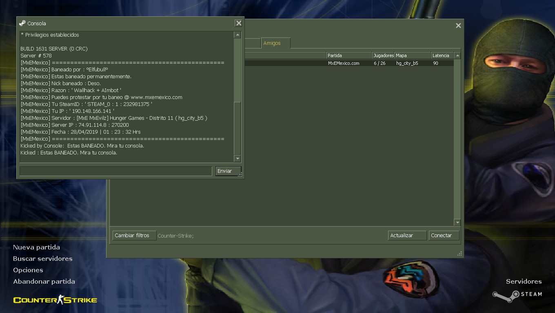
Task: Click the Actualizar button
Action: click(x=407, y=236)
